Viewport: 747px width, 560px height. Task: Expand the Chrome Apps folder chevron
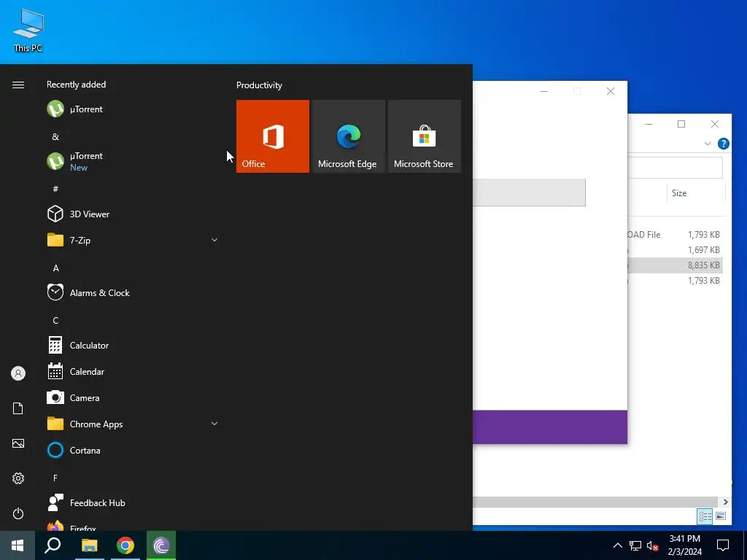(214, 424)
